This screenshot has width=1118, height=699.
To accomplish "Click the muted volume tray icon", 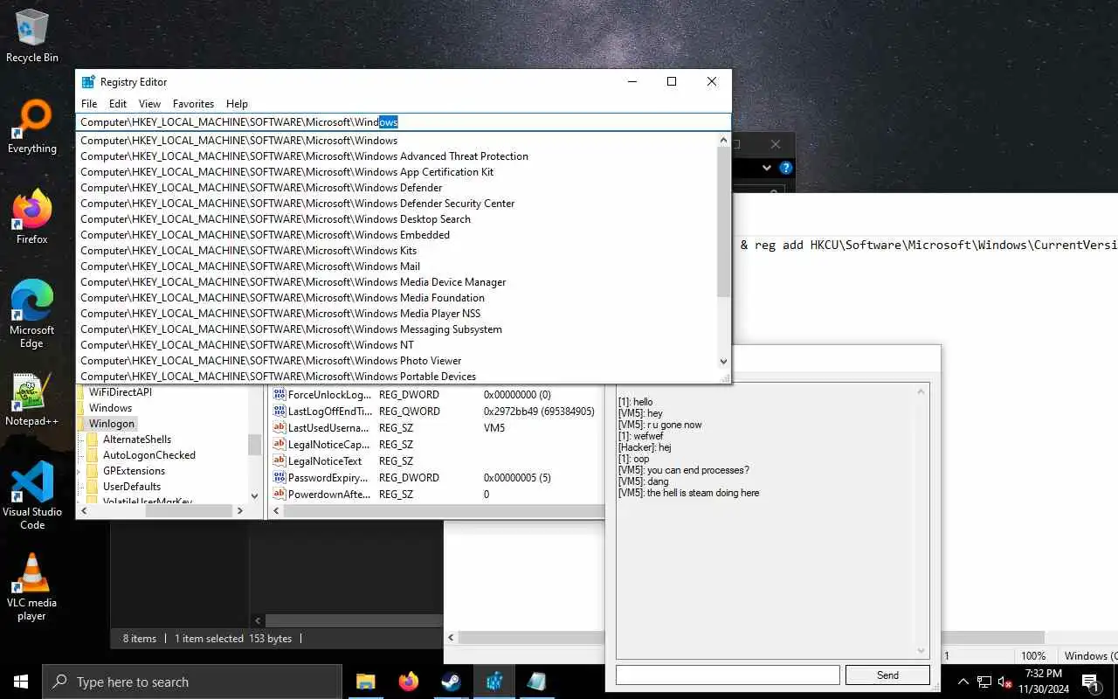I will (x=1005, y=682).
